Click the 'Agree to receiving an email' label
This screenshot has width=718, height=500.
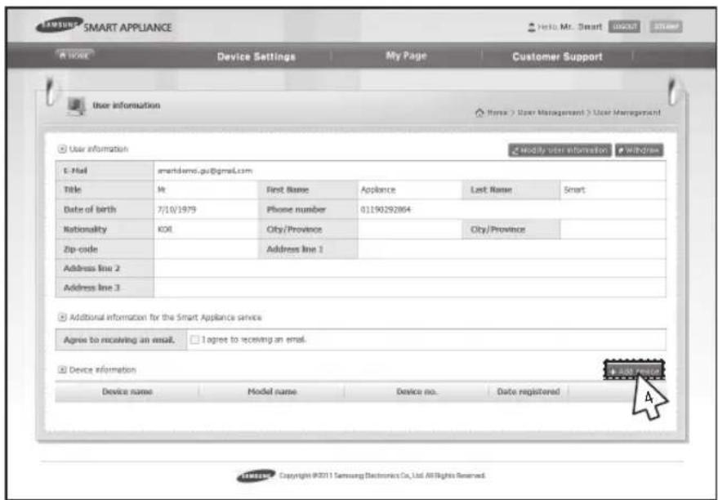point(121,340)
